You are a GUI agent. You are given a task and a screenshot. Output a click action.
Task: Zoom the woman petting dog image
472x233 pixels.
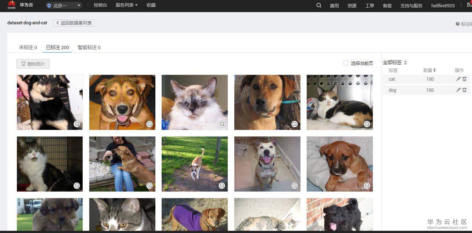pos(149,186)
